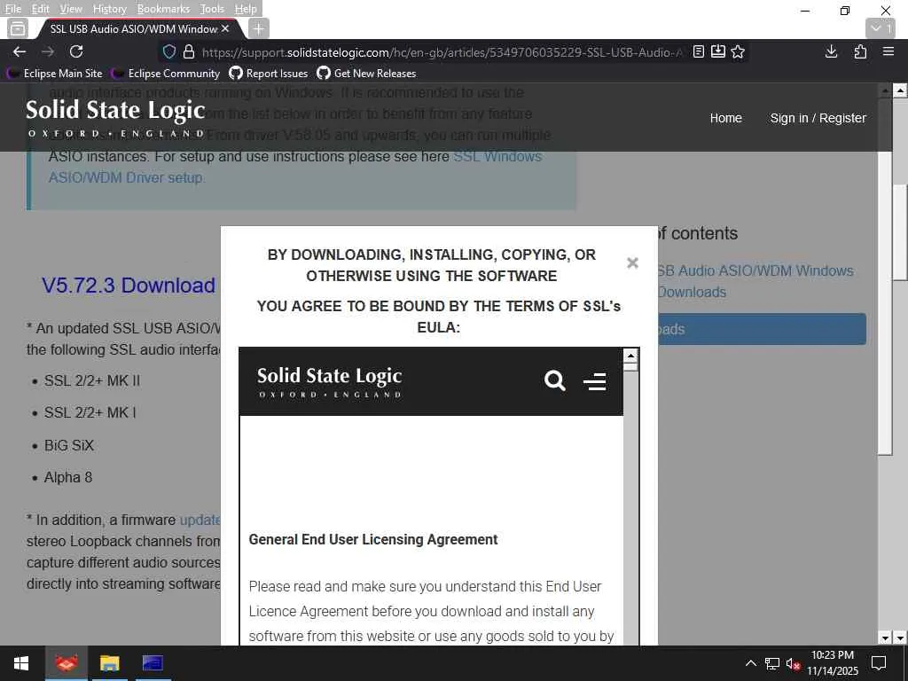Click the page scrollbar up arrow

click(x=899, y=90)
